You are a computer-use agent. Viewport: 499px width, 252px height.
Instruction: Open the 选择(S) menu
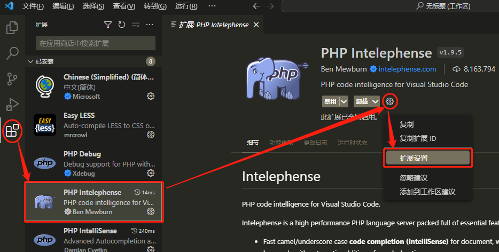(x=93, y=6)
